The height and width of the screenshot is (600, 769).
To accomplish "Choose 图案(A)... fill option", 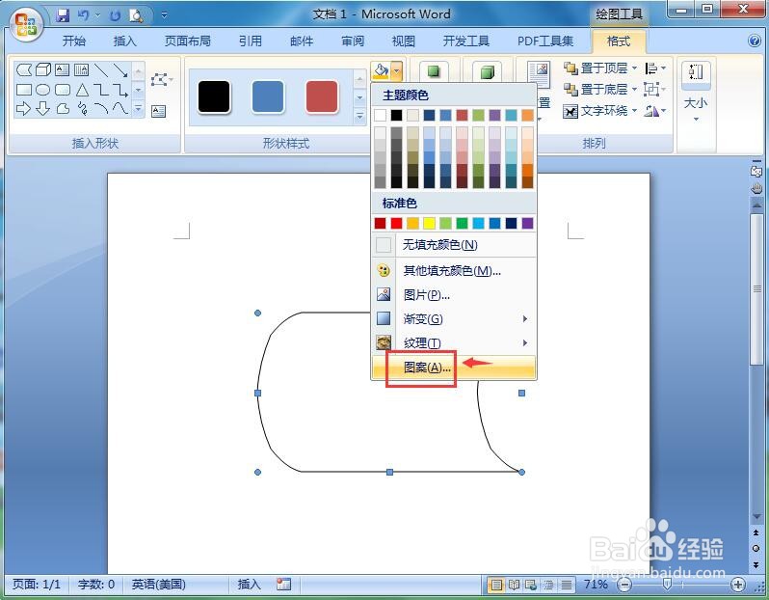I will (x=454, y=368).
